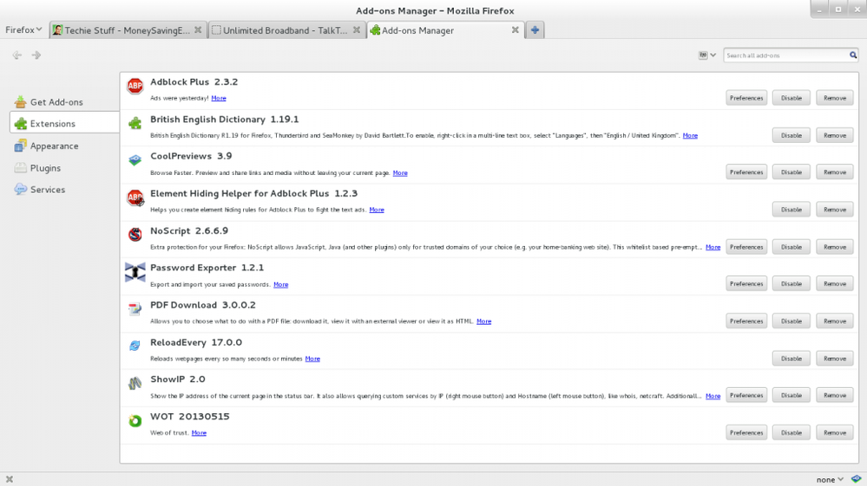
Task: Click the Element Hiding Helper icon
Action: pos(135,198)
